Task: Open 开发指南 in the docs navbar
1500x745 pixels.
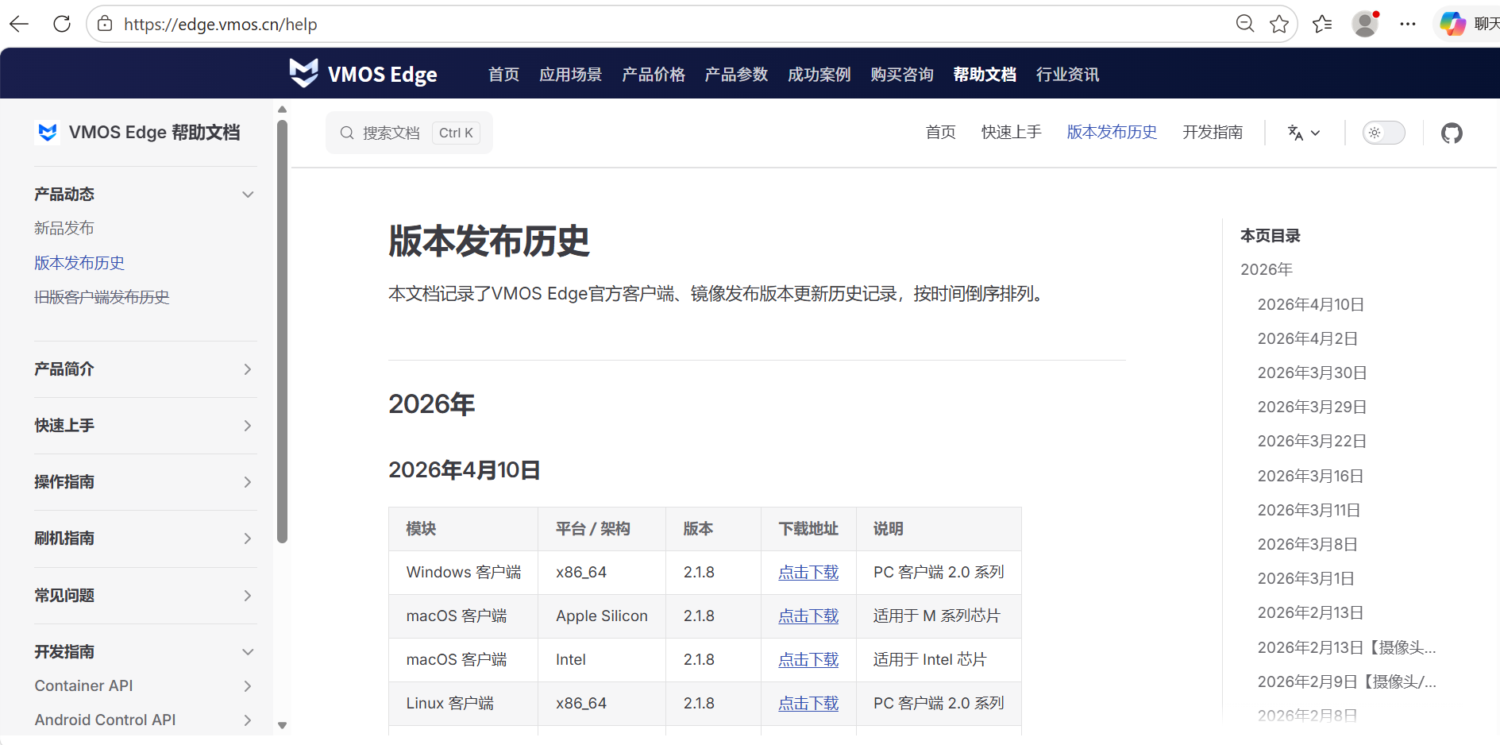Action: (1213, 132)
